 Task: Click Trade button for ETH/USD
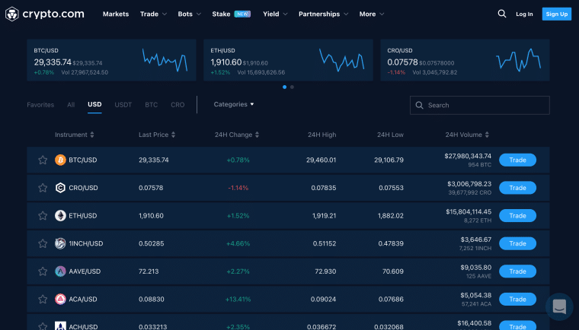pos(517,216)
